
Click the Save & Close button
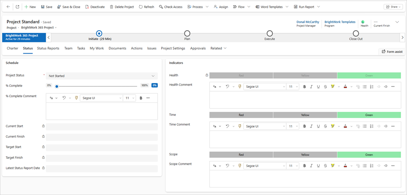pyautogui.click(x=68, y=7)
